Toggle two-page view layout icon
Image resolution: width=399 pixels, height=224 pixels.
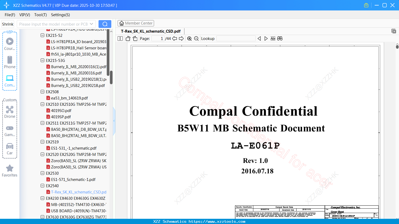[120, 39]
